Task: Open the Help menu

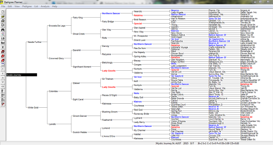Action: 55,7
